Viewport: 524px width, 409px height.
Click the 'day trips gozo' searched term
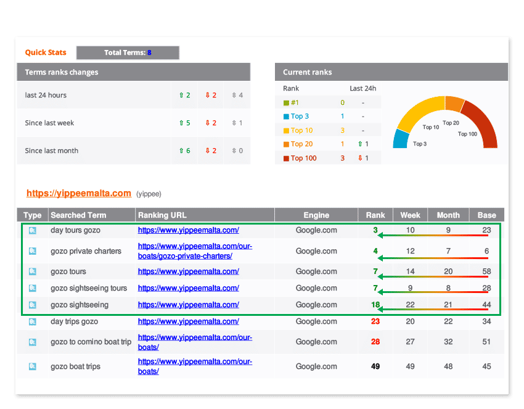click(x=74, y=322)
